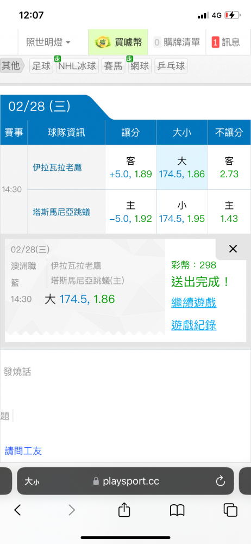Switch to NHL冰球 tab
This screenshot has width=251, height=544.
coord(77,66)
